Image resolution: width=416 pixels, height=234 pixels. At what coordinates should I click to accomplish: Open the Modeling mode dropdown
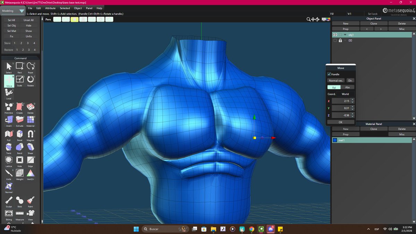pos(14,11)
